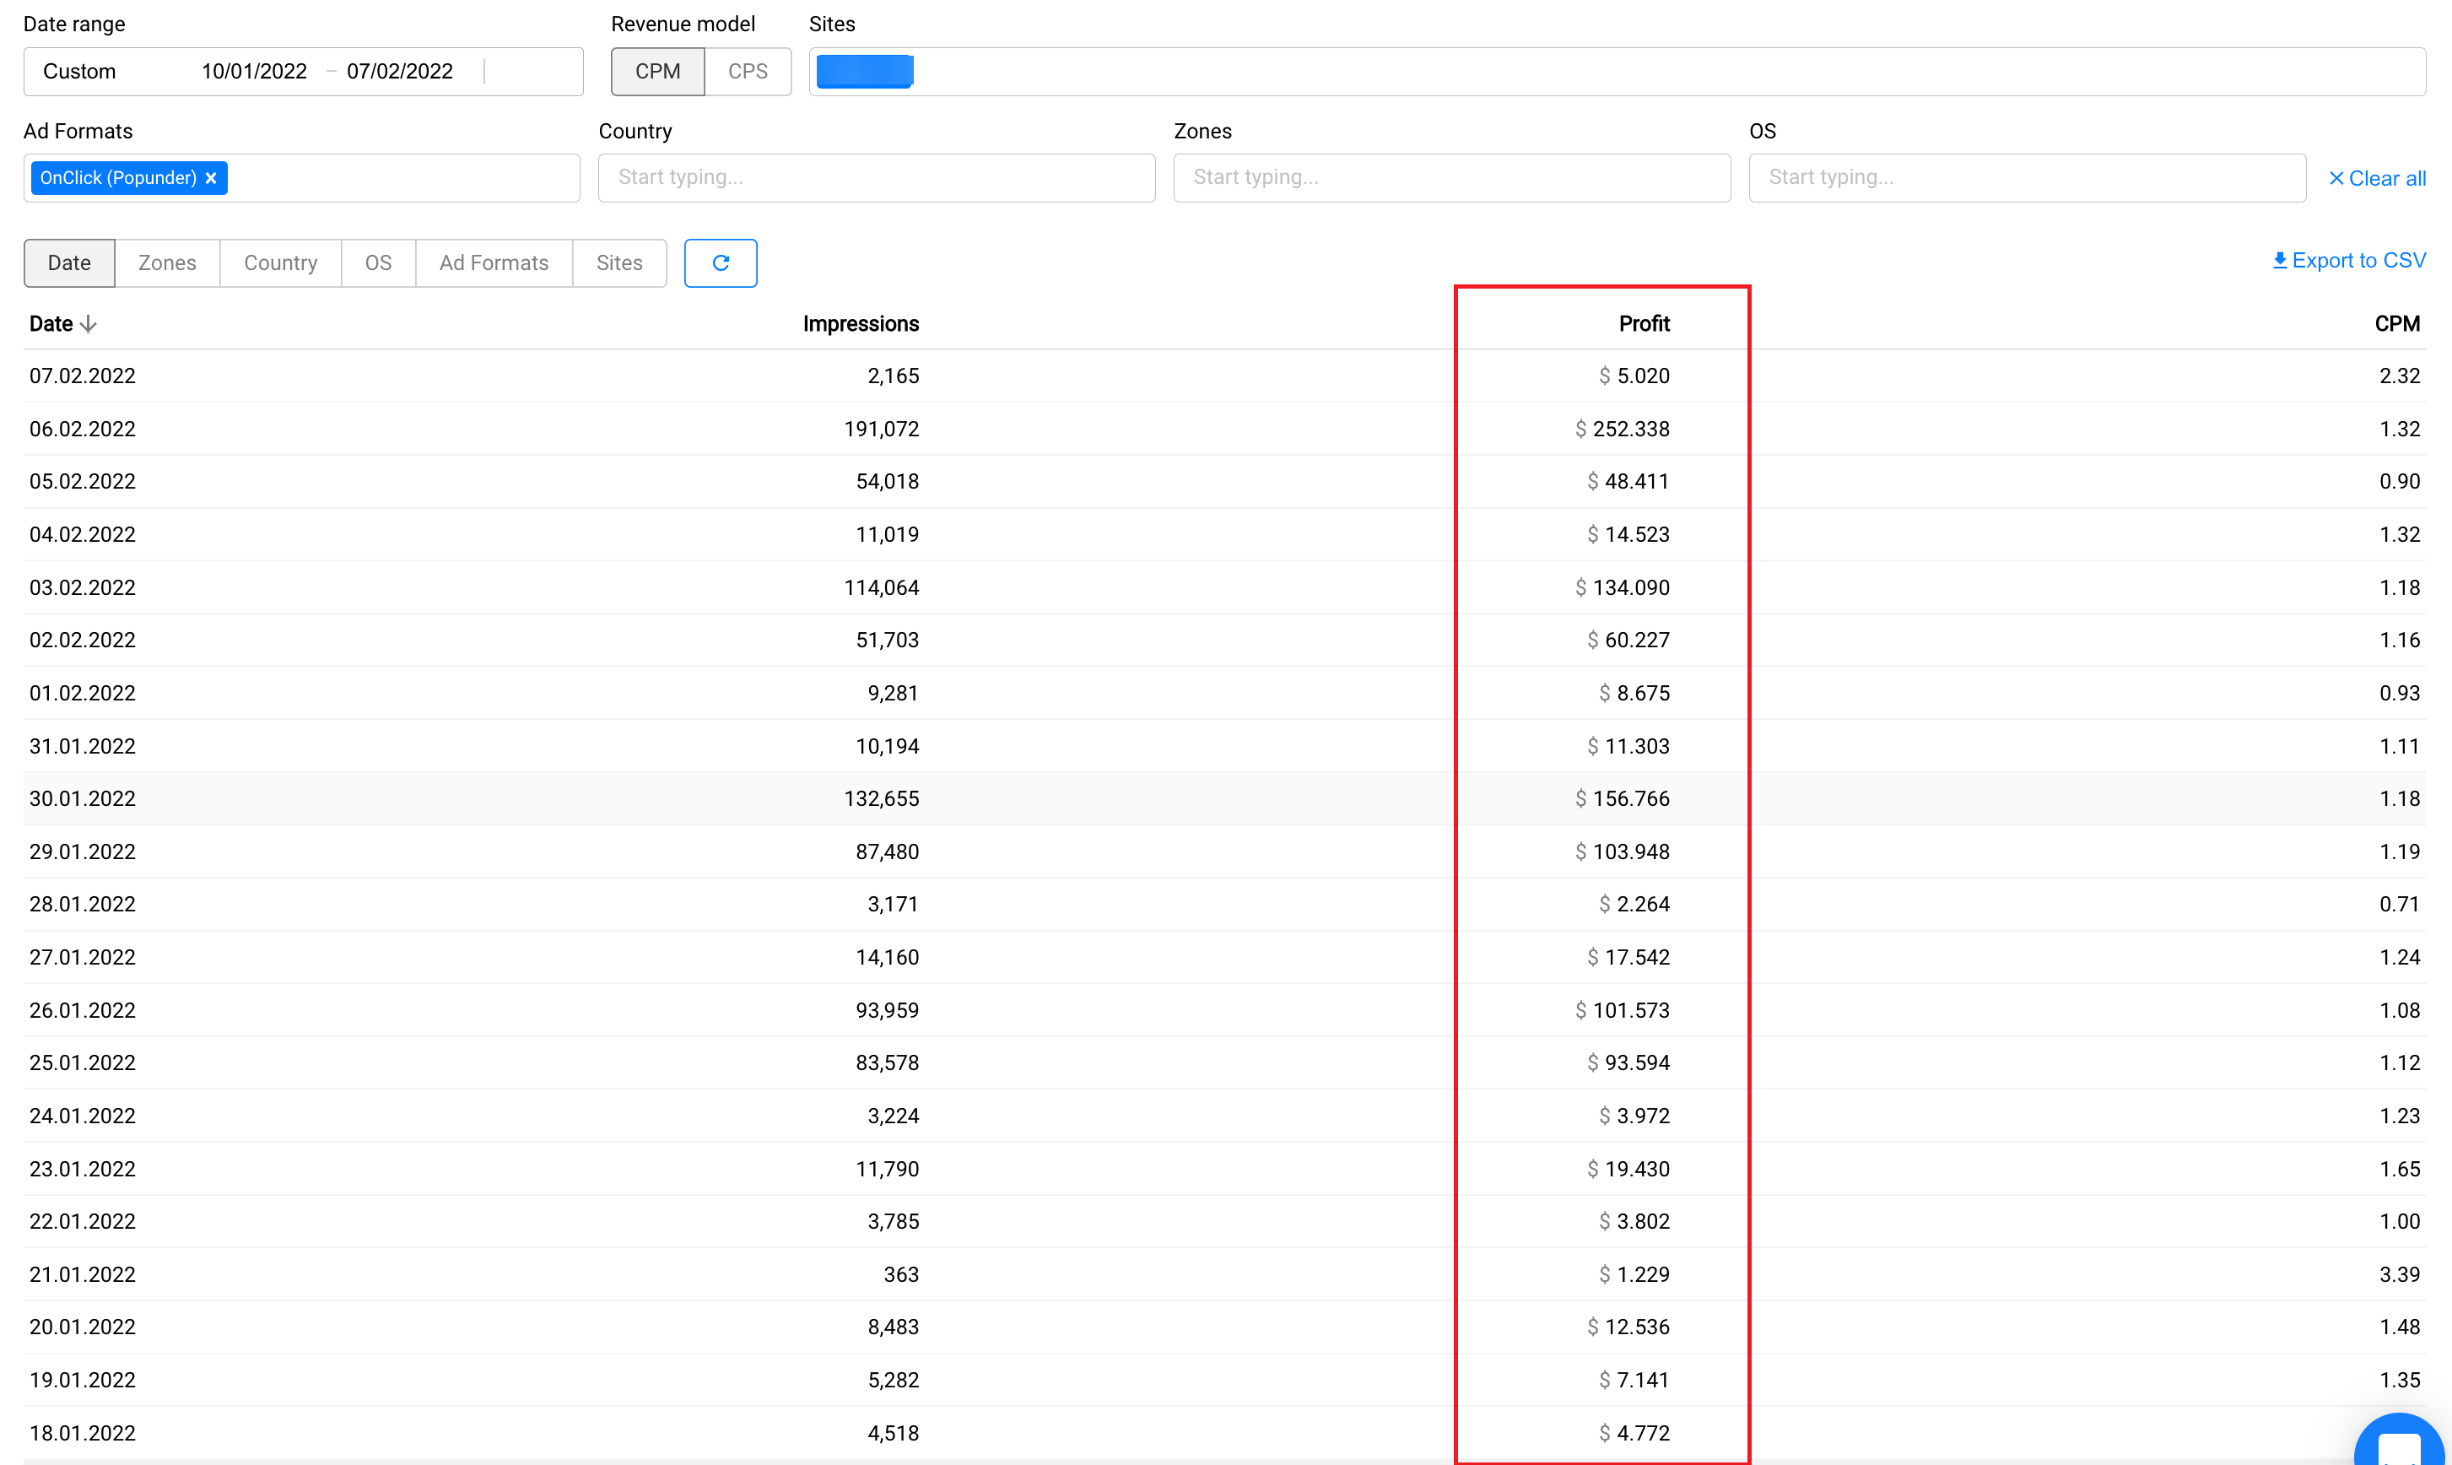Group the report by Zones tab
The width and height of the screenshot is (2452, 1465).
click(x=167, y=262)
